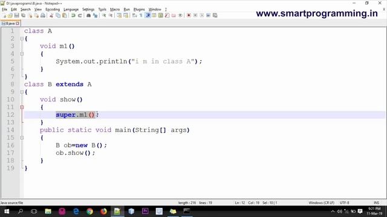Open the Action Center notification icon
This screenshot has width=387, height=217.
pos(360,212)
